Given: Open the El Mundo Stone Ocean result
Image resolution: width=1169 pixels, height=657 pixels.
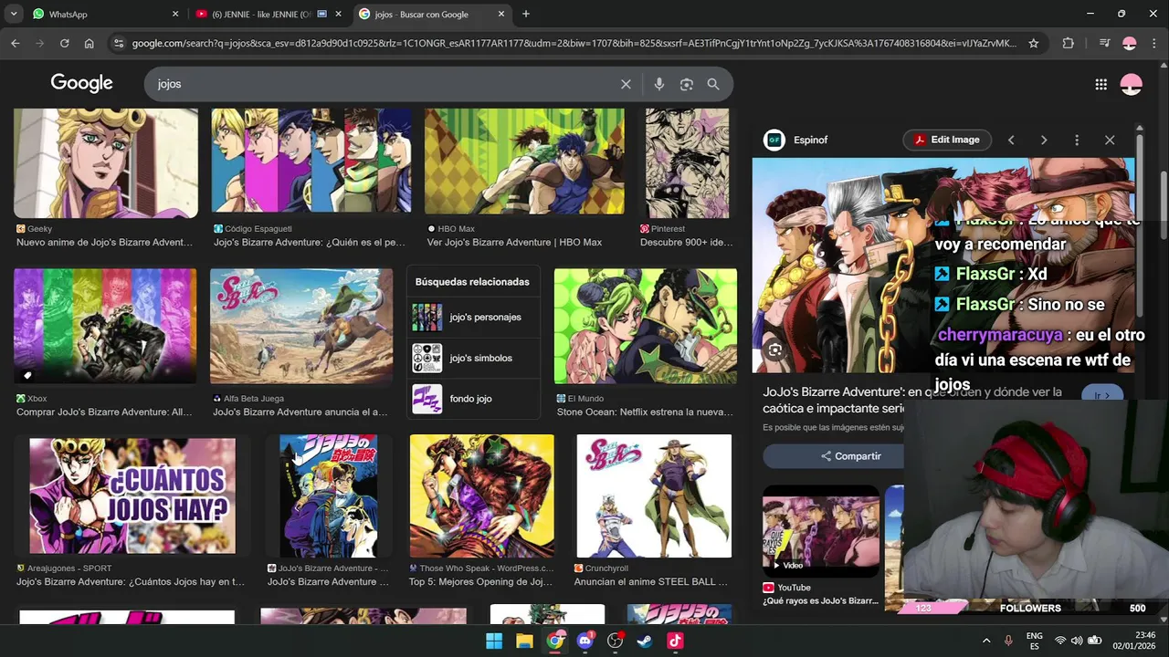Looking at the screenshot, I should tap(646, 326).
